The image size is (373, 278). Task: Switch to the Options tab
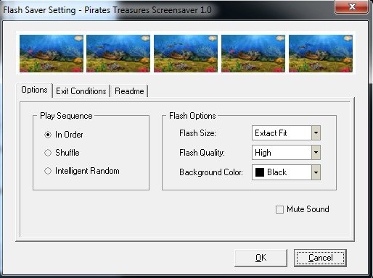34,90
